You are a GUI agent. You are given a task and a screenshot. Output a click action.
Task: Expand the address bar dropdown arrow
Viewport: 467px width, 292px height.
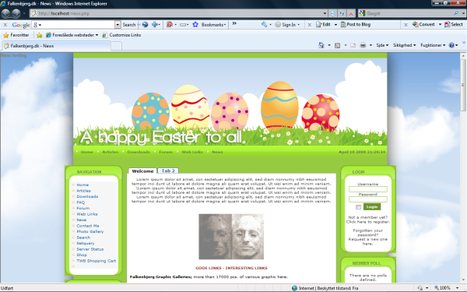(325, 13)
